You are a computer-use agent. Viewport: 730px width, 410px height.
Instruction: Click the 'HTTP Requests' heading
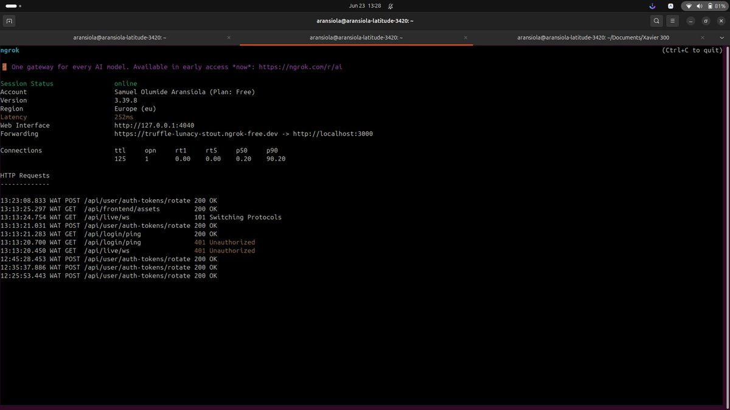[25, 176]
